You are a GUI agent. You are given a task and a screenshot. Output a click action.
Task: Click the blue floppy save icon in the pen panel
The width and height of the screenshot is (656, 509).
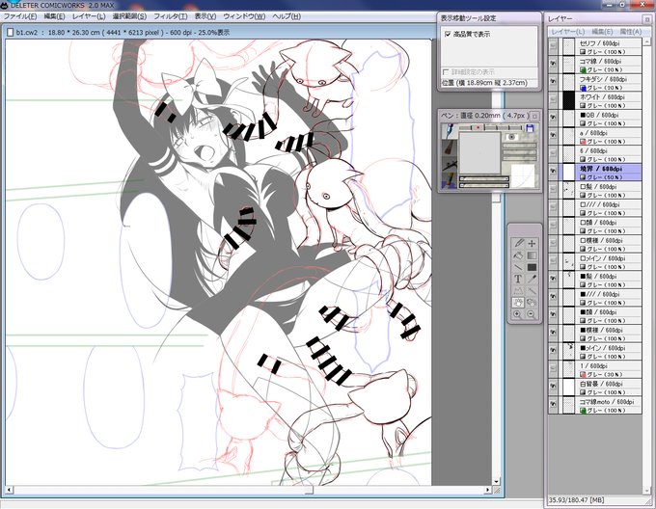[x=530, y=128]
